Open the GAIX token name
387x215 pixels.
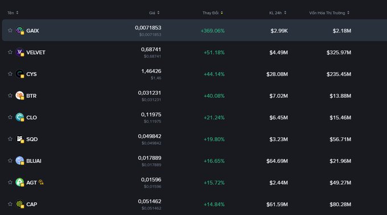pos(32,31)
